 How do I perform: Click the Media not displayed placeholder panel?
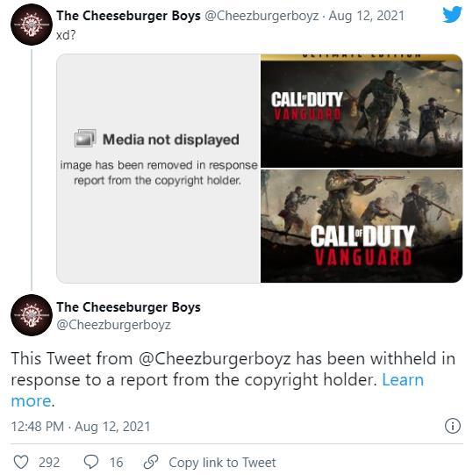coord(158,169)
